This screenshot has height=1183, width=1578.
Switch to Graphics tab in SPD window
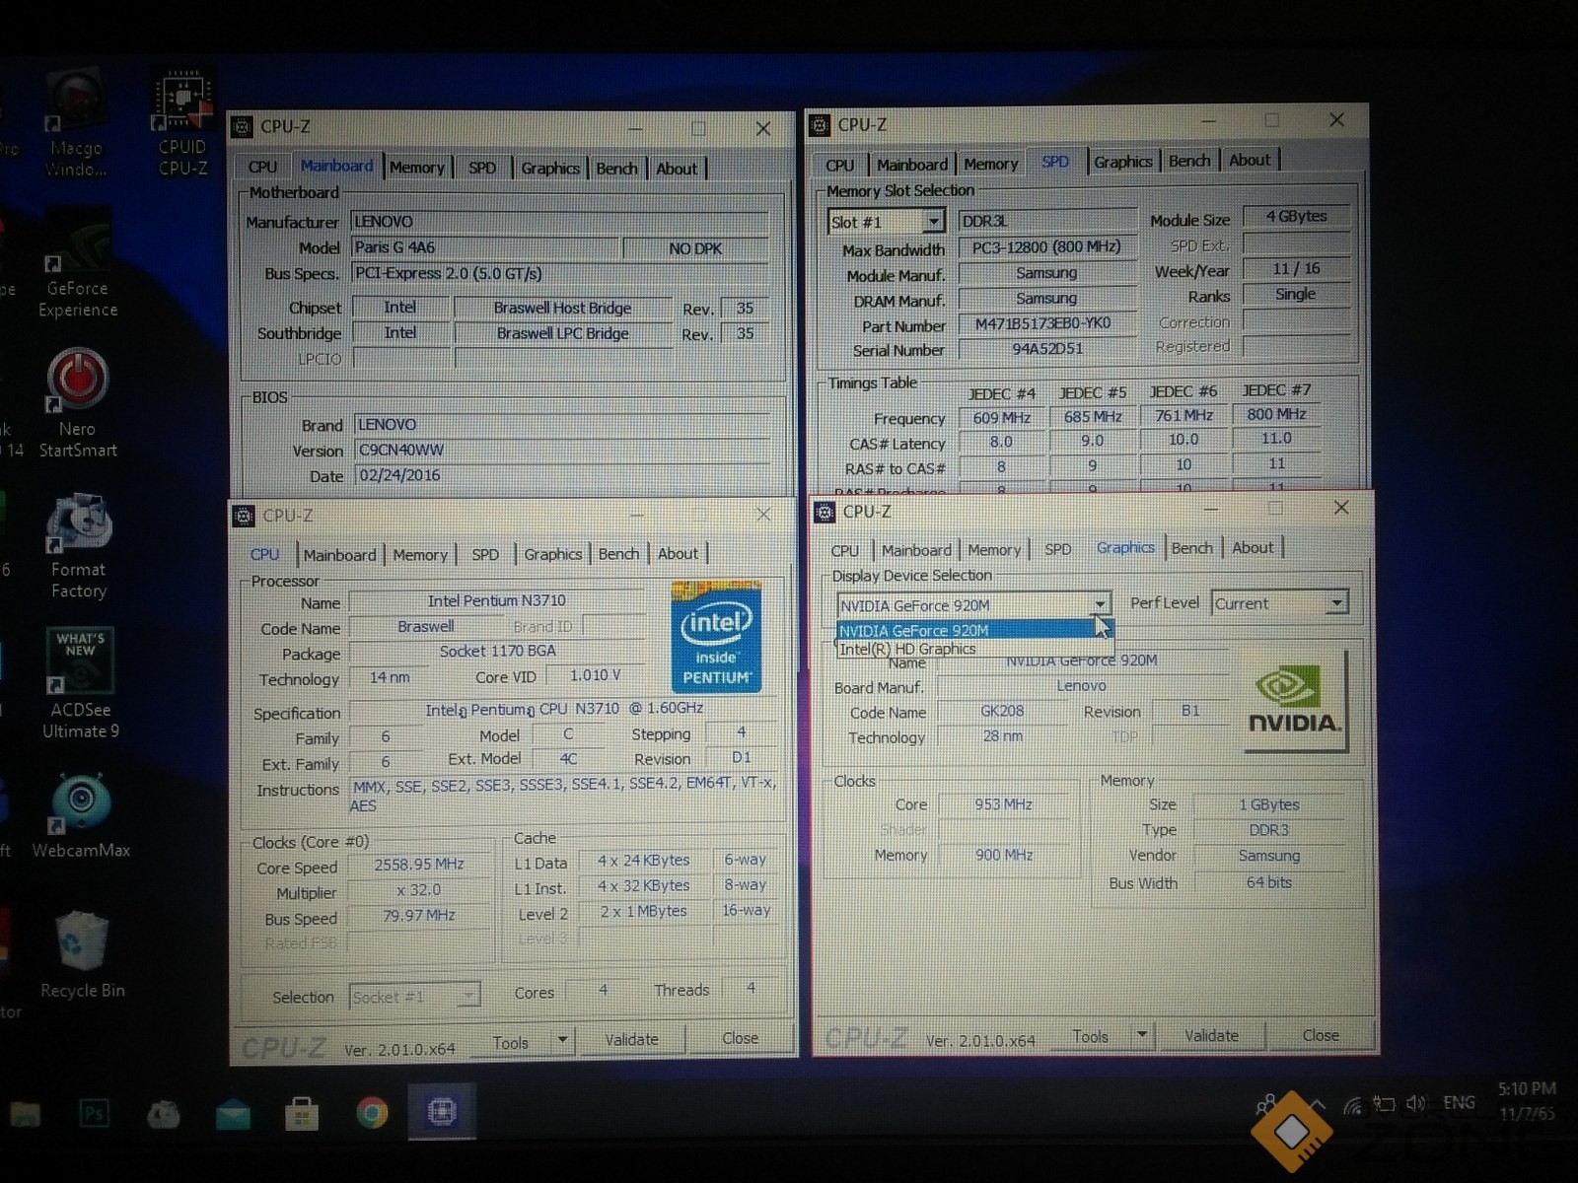[1122, 162]
